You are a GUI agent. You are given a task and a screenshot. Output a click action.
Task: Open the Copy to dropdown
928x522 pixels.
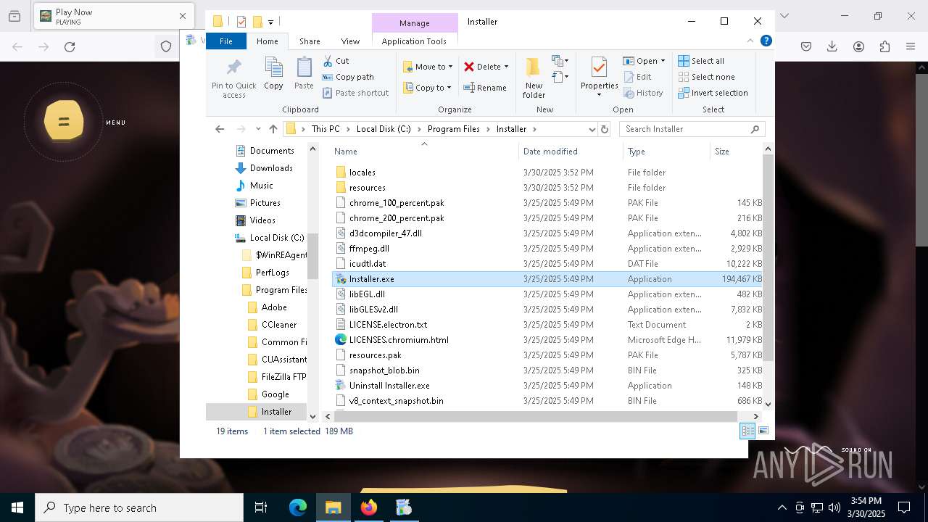(428, 88)
